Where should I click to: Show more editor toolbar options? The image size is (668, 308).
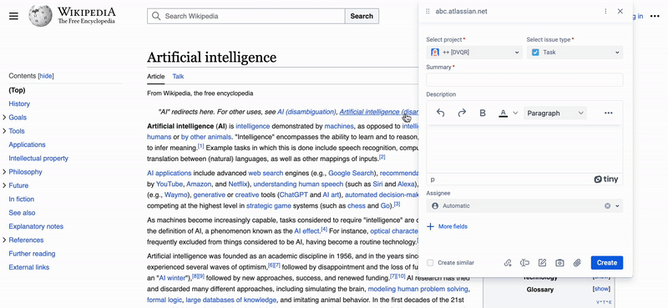click(x=609, y=113)
